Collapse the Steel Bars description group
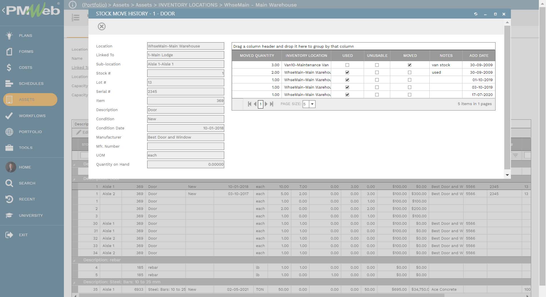 [75, 282]
